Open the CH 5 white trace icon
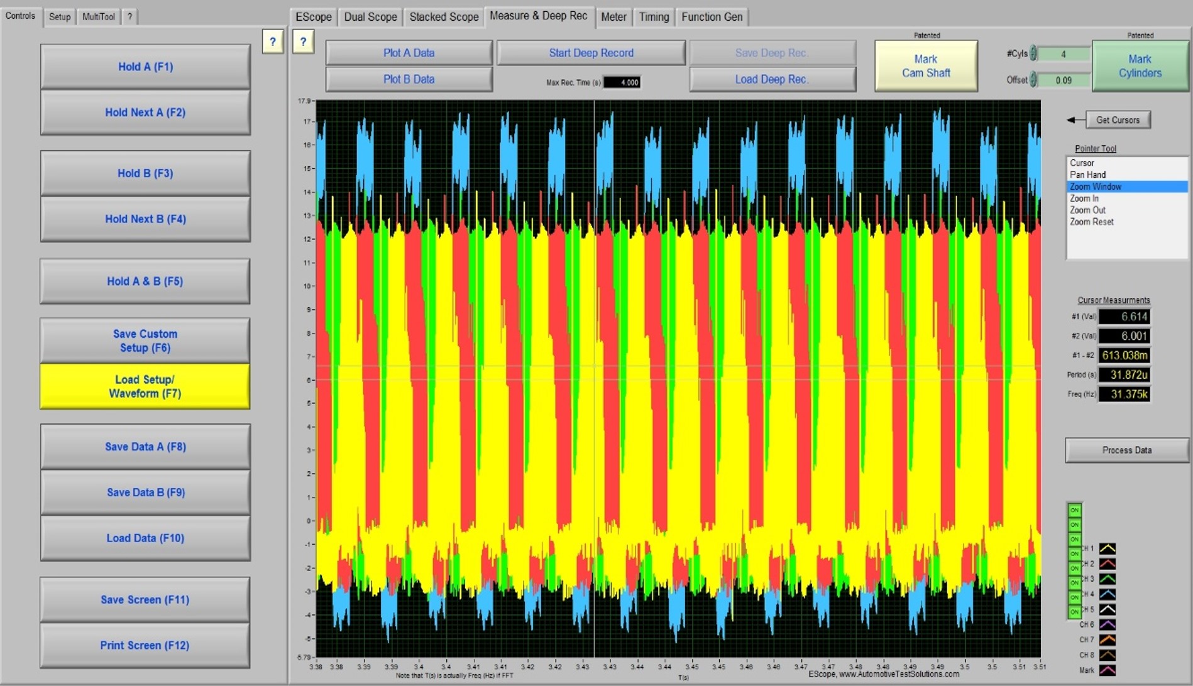 [1107, 609]
